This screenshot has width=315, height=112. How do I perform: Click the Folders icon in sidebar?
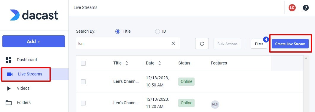tap(9, 103)
